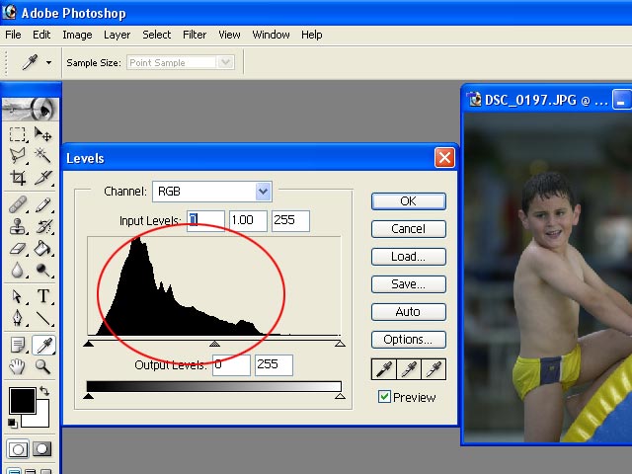This screenshot has width=632, height=474.
Task: Pick the set black point eyedropper
Action: (x=384, y=369)
